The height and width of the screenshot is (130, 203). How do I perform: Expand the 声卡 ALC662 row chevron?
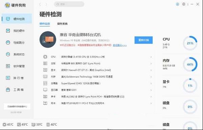151,97
